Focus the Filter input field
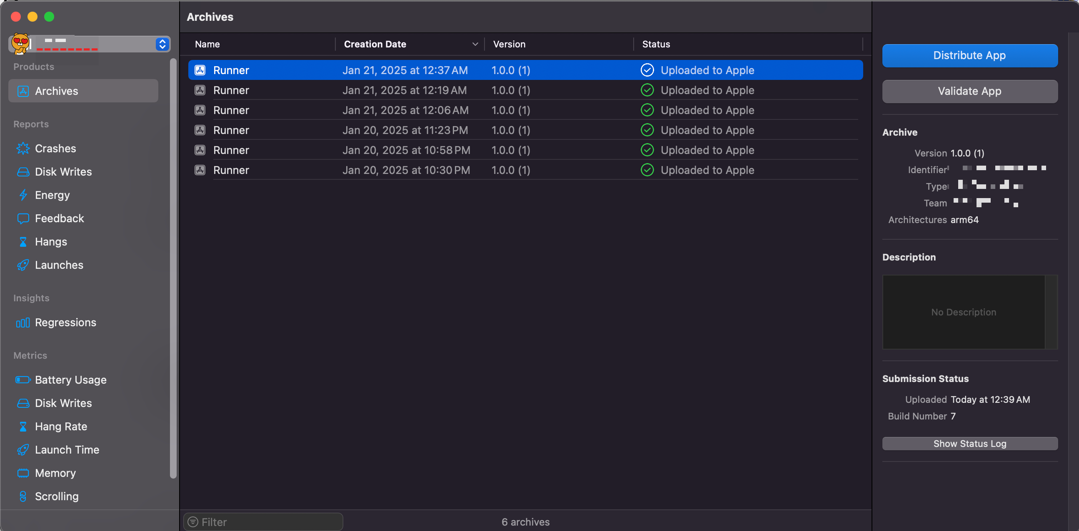 (x=263, y=522)
